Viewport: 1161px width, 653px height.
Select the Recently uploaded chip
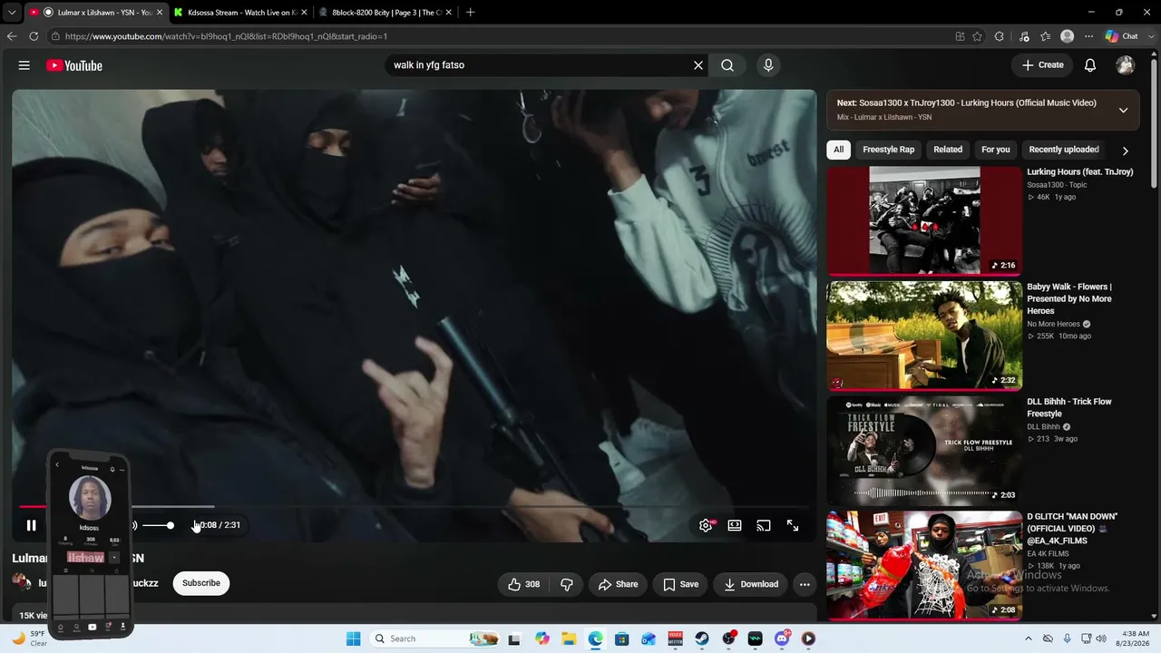point(1064,150)
